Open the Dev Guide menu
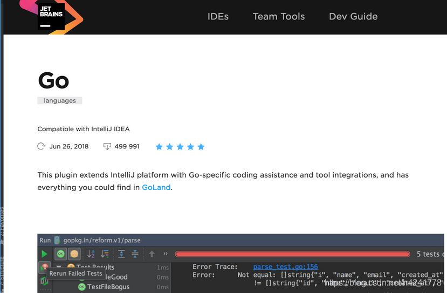Viewport: 447px width, 293px height. (353, 17)
